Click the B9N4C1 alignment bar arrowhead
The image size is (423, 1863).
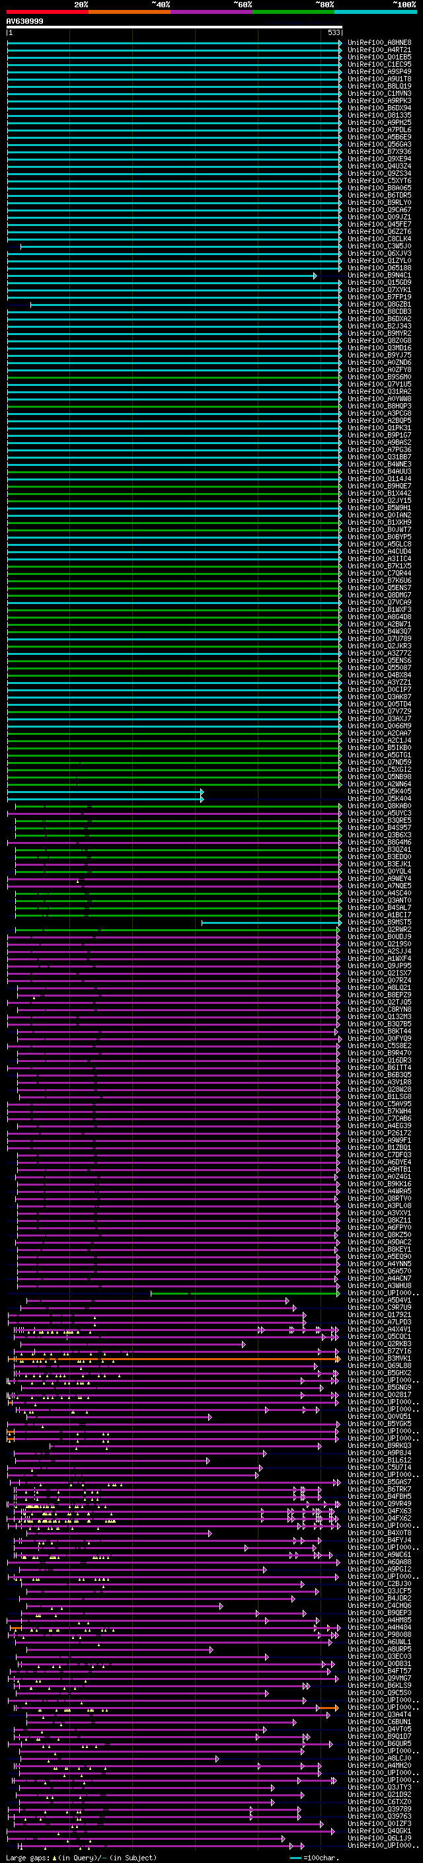point(315,276)
